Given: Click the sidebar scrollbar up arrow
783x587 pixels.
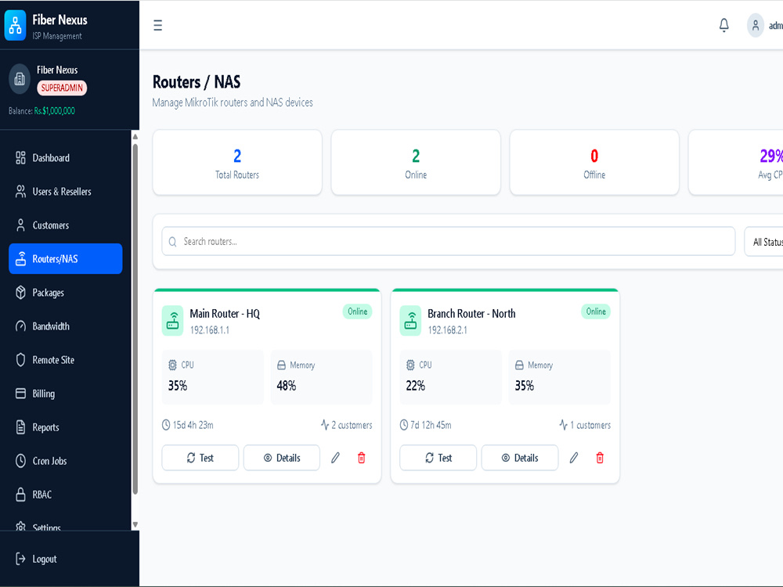Looking at the screenshot, I should 135,136.
